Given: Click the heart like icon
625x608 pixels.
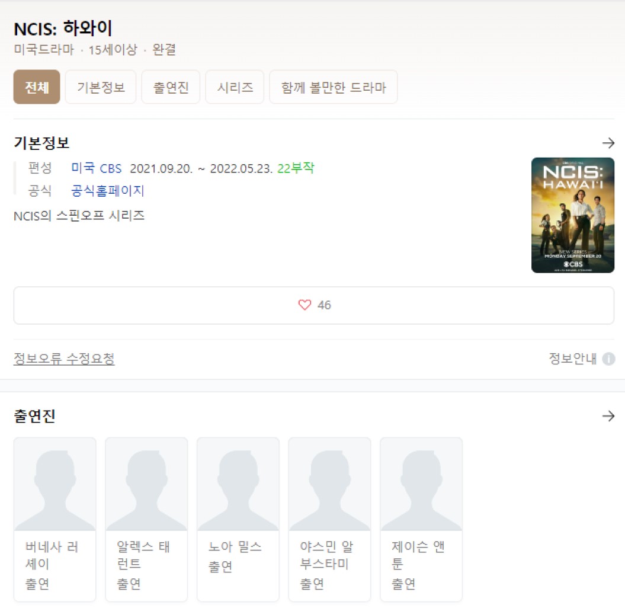Looking at the screenshot, I should click(305, 305).
